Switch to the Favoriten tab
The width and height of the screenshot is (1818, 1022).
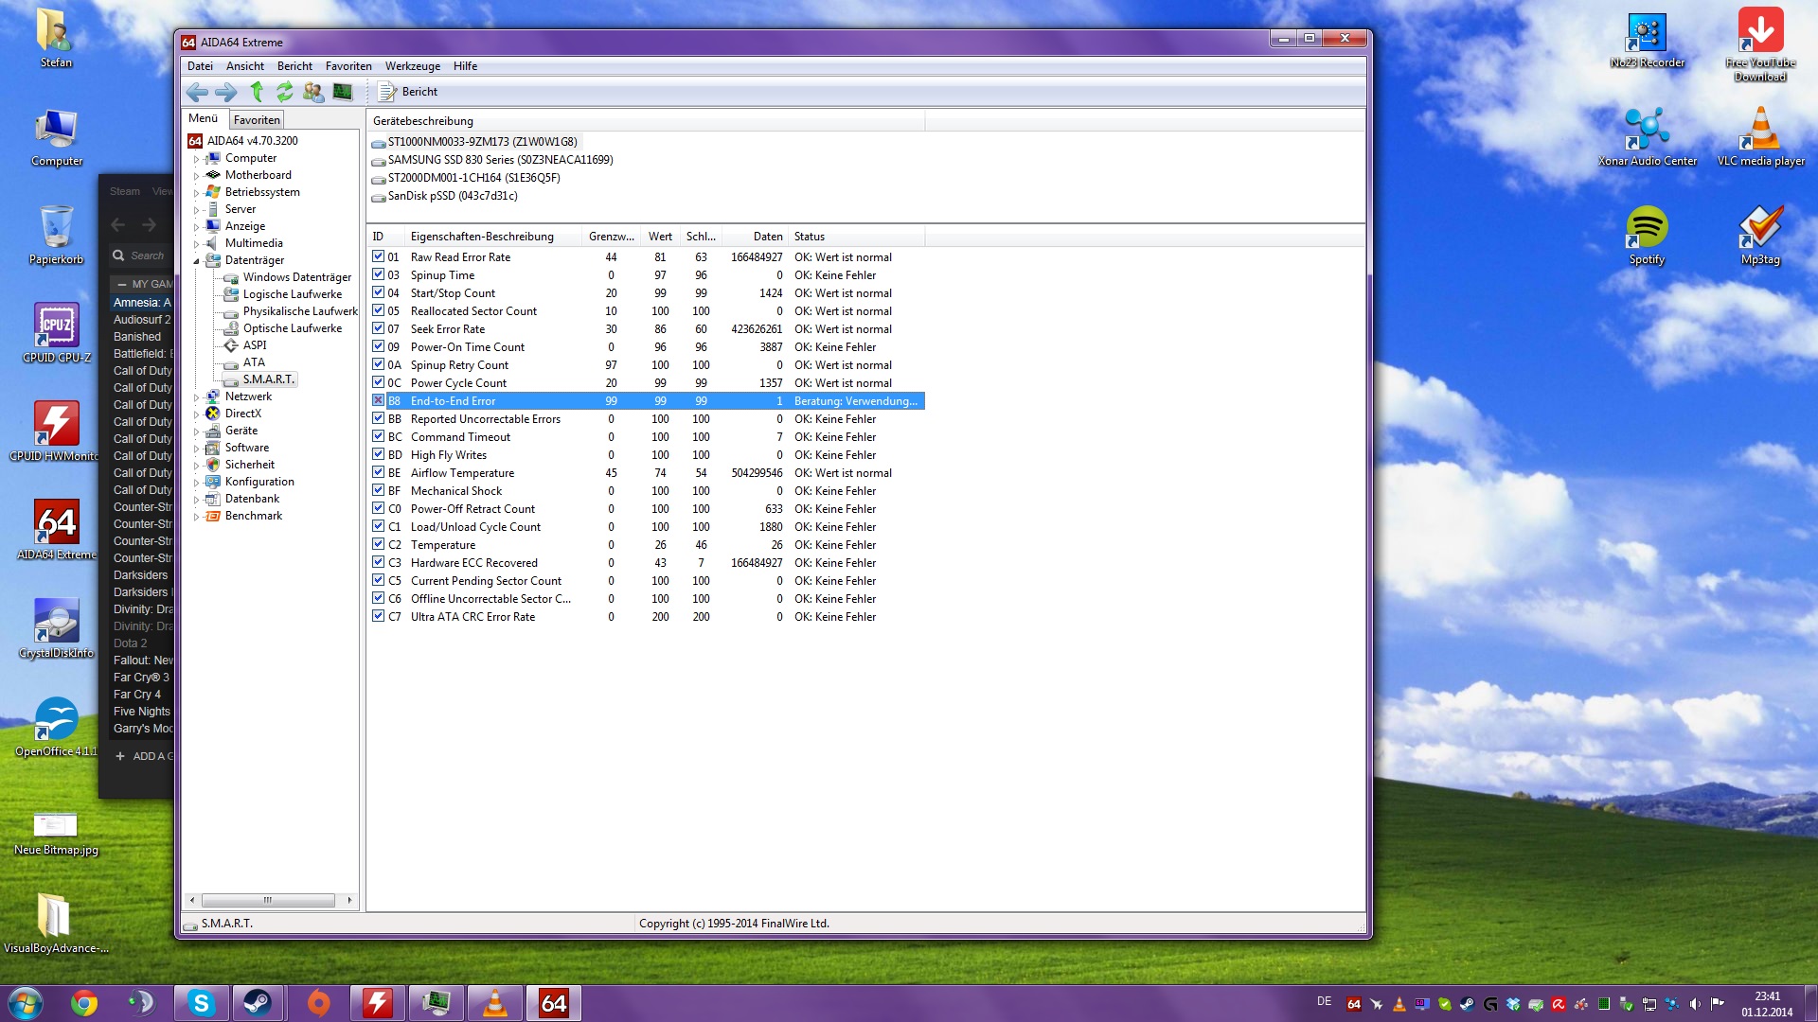pyautogui.click(x=257, y=120)
